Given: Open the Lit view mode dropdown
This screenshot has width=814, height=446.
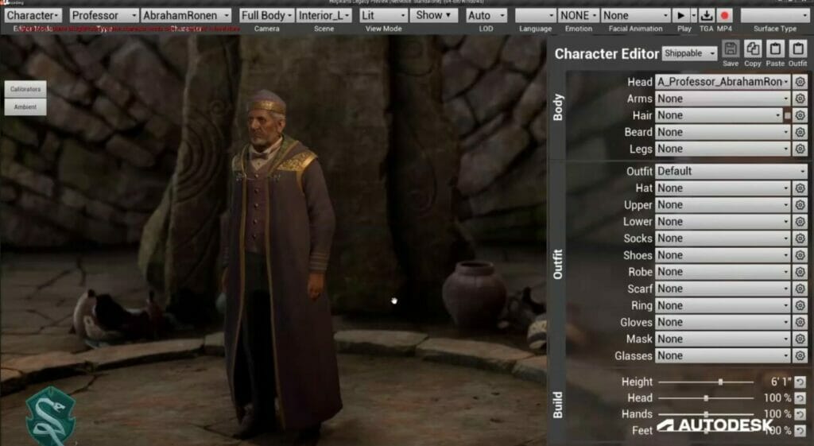Looking at the screenshot, I should (x=383, y=15).
